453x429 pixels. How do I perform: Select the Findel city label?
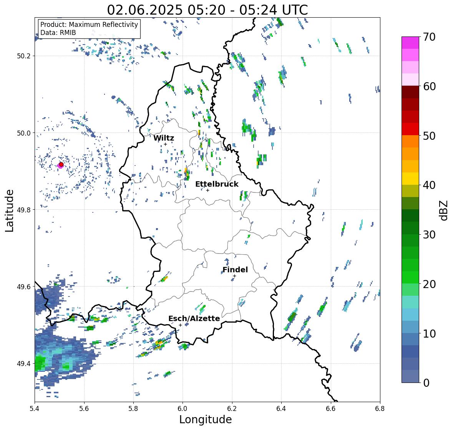tap(235, 270)
